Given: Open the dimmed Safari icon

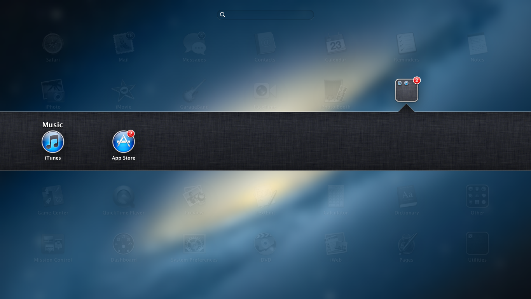Looking at the screenshot, I should tap(53, 43).
